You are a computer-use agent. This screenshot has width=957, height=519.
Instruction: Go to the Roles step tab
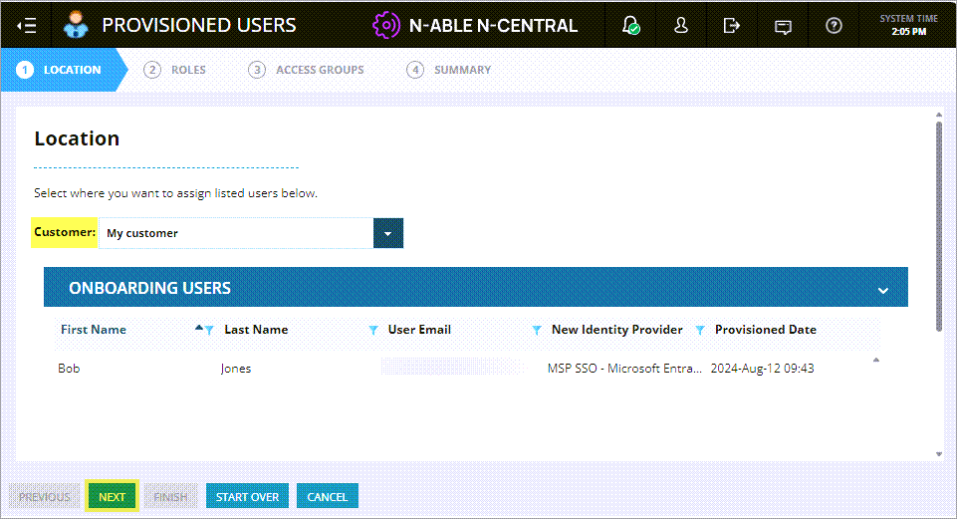(x=175, y=70)
